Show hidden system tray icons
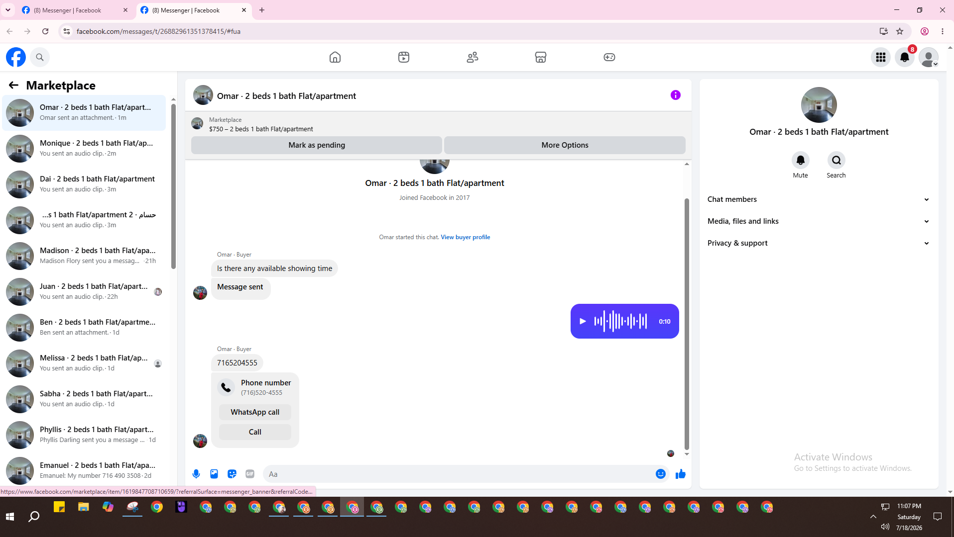 point(873,517)
